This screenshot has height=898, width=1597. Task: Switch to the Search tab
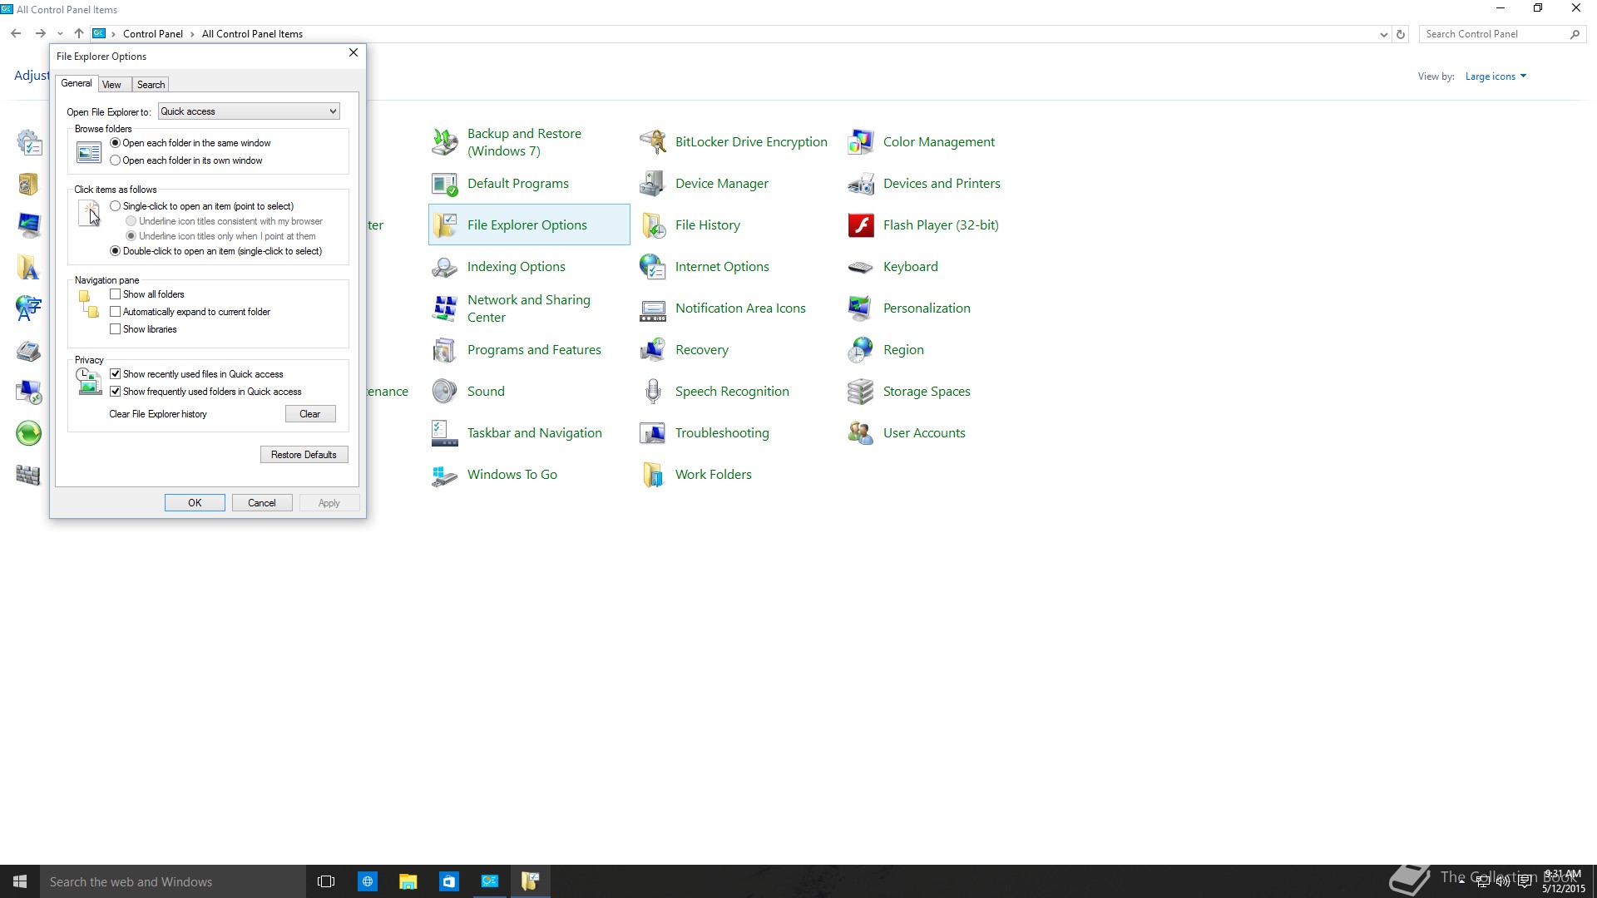[x=151, y=85]
